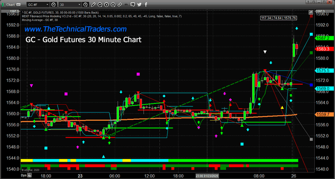Viewport: 335px width, 179px height.
Task: Click the circled A alerts icon
Action: (x=114, y=3)
